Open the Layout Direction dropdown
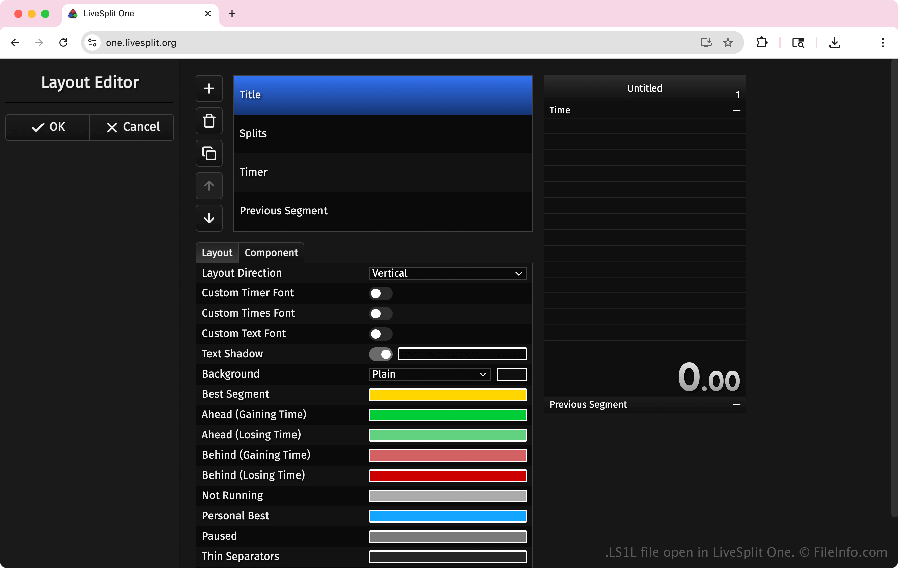This screenshot has width=898, height=568. click(448, 273)
